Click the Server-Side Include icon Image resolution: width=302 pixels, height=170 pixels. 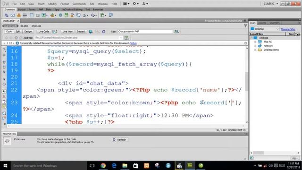point(72,15)
